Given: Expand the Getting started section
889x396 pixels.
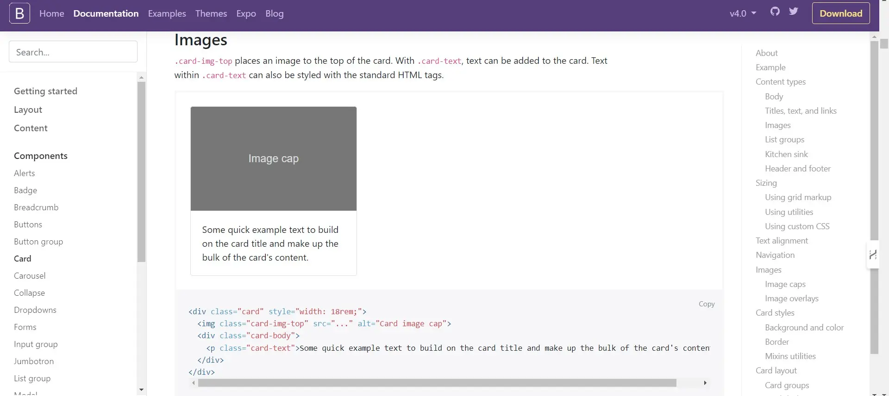Looking at the screenshot, I should point(45,91).
